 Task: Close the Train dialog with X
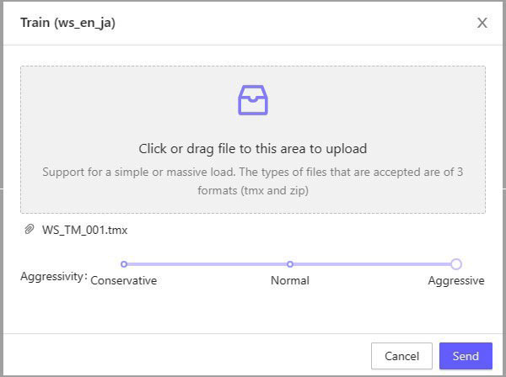(x=482, y=23)
